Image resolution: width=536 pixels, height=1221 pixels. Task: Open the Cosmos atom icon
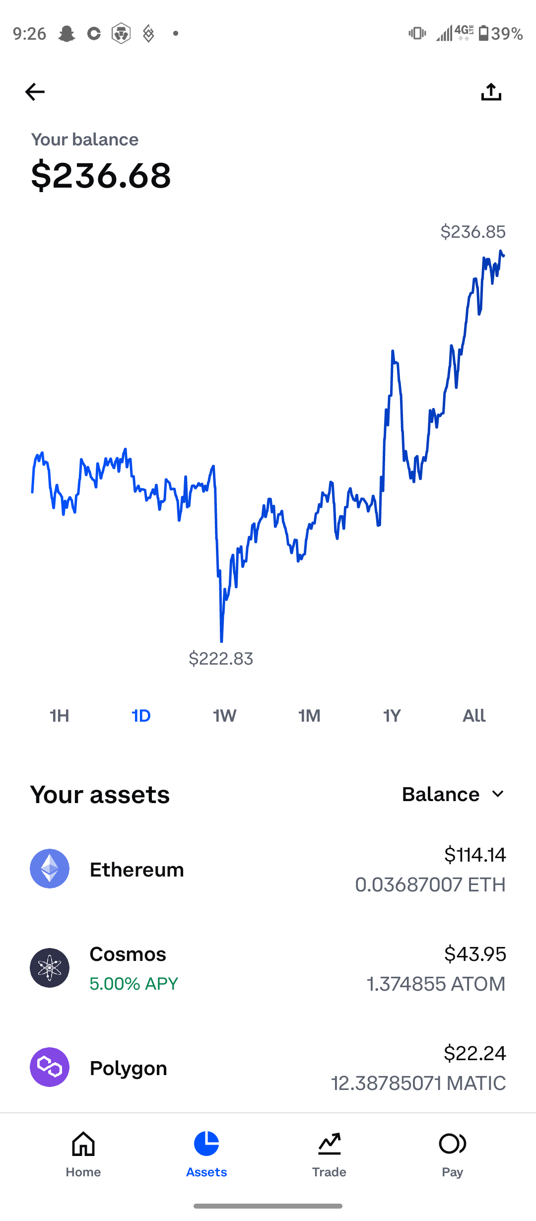(x=50, y=968)
